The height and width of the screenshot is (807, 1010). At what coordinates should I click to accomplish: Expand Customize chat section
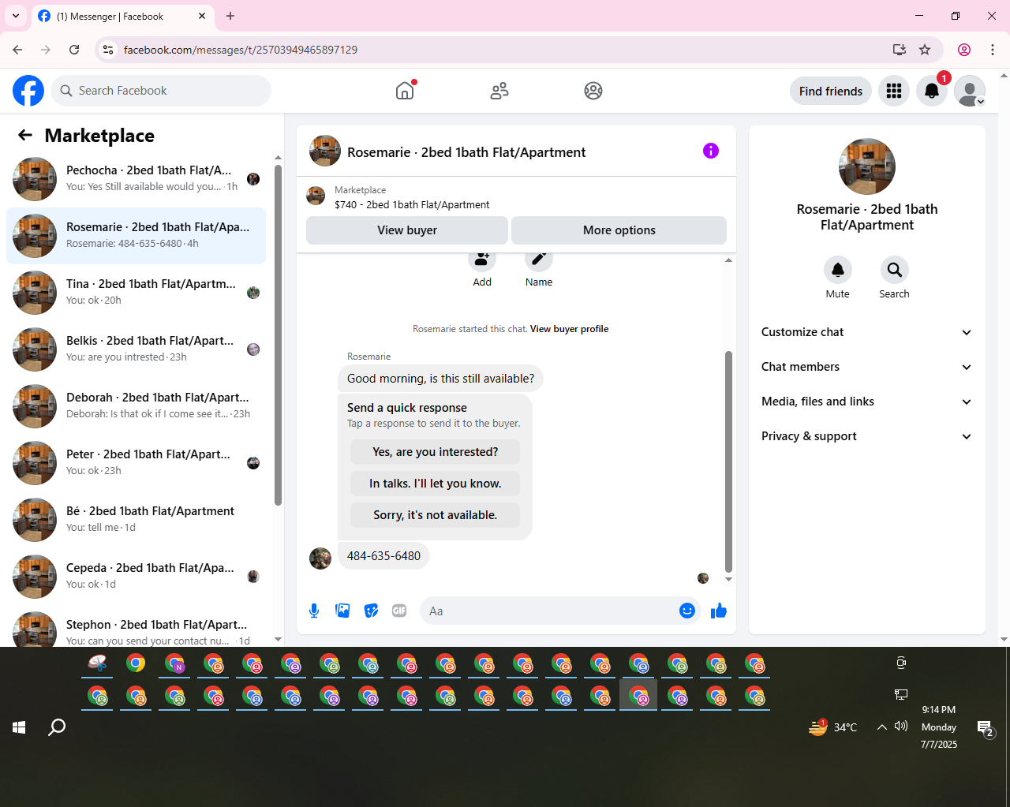866,332
